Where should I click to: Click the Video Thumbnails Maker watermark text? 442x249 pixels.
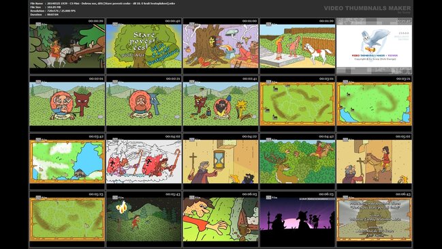click(x=367, y=8)
